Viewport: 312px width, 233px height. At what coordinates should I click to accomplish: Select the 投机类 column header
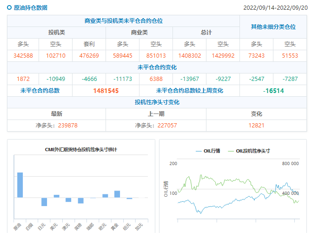pyautogui.click(x=57, y=33)
